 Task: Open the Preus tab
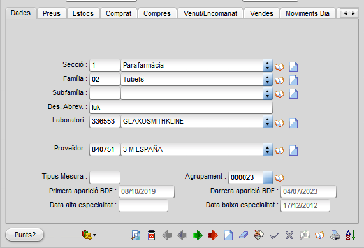[52, 13]
